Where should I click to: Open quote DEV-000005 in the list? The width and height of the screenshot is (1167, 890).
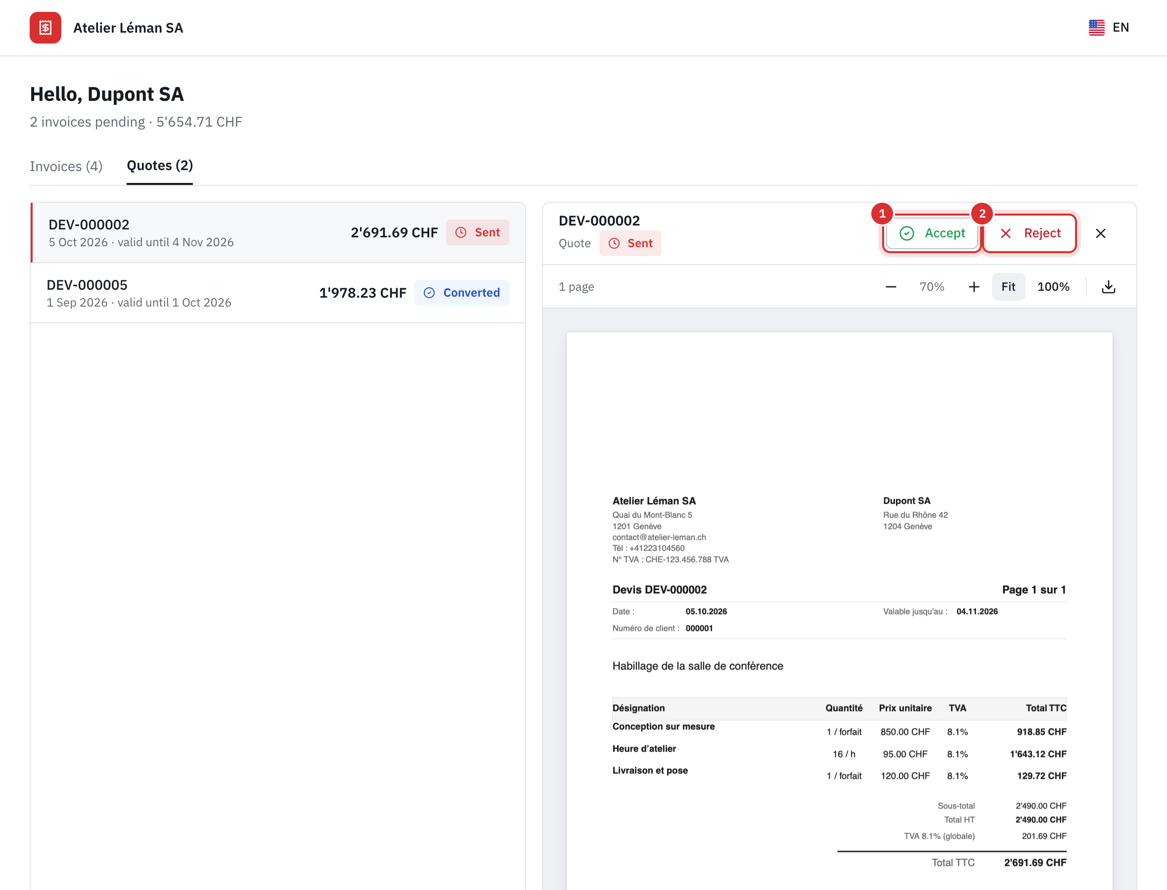278,293
